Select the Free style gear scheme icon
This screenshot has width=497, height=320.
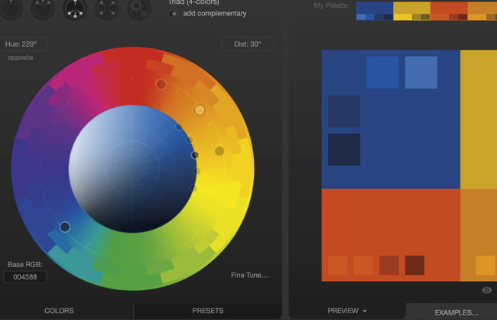(139, 8)
